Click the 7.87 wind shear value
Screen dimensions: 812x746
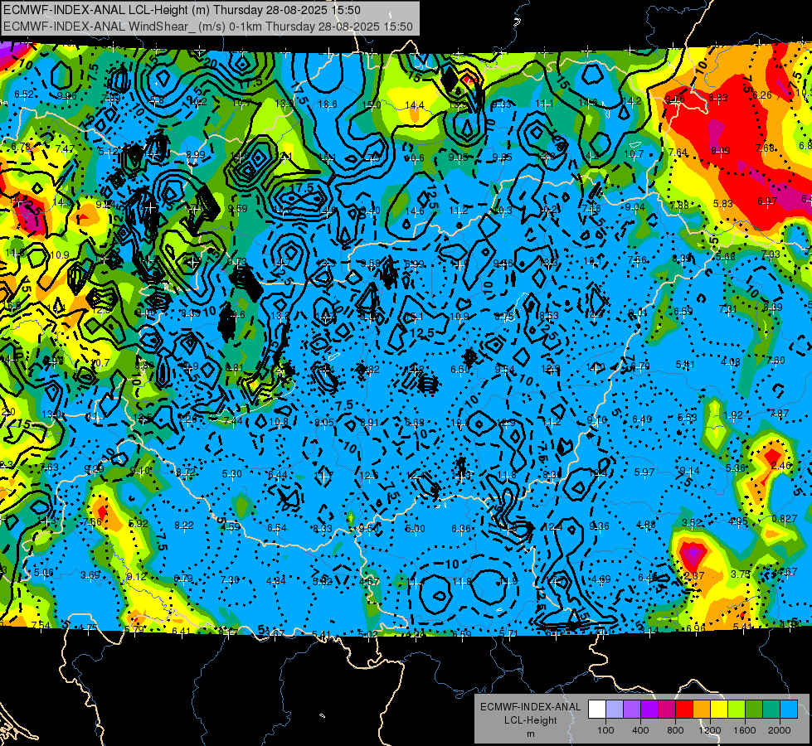click(x=780, y=413)
